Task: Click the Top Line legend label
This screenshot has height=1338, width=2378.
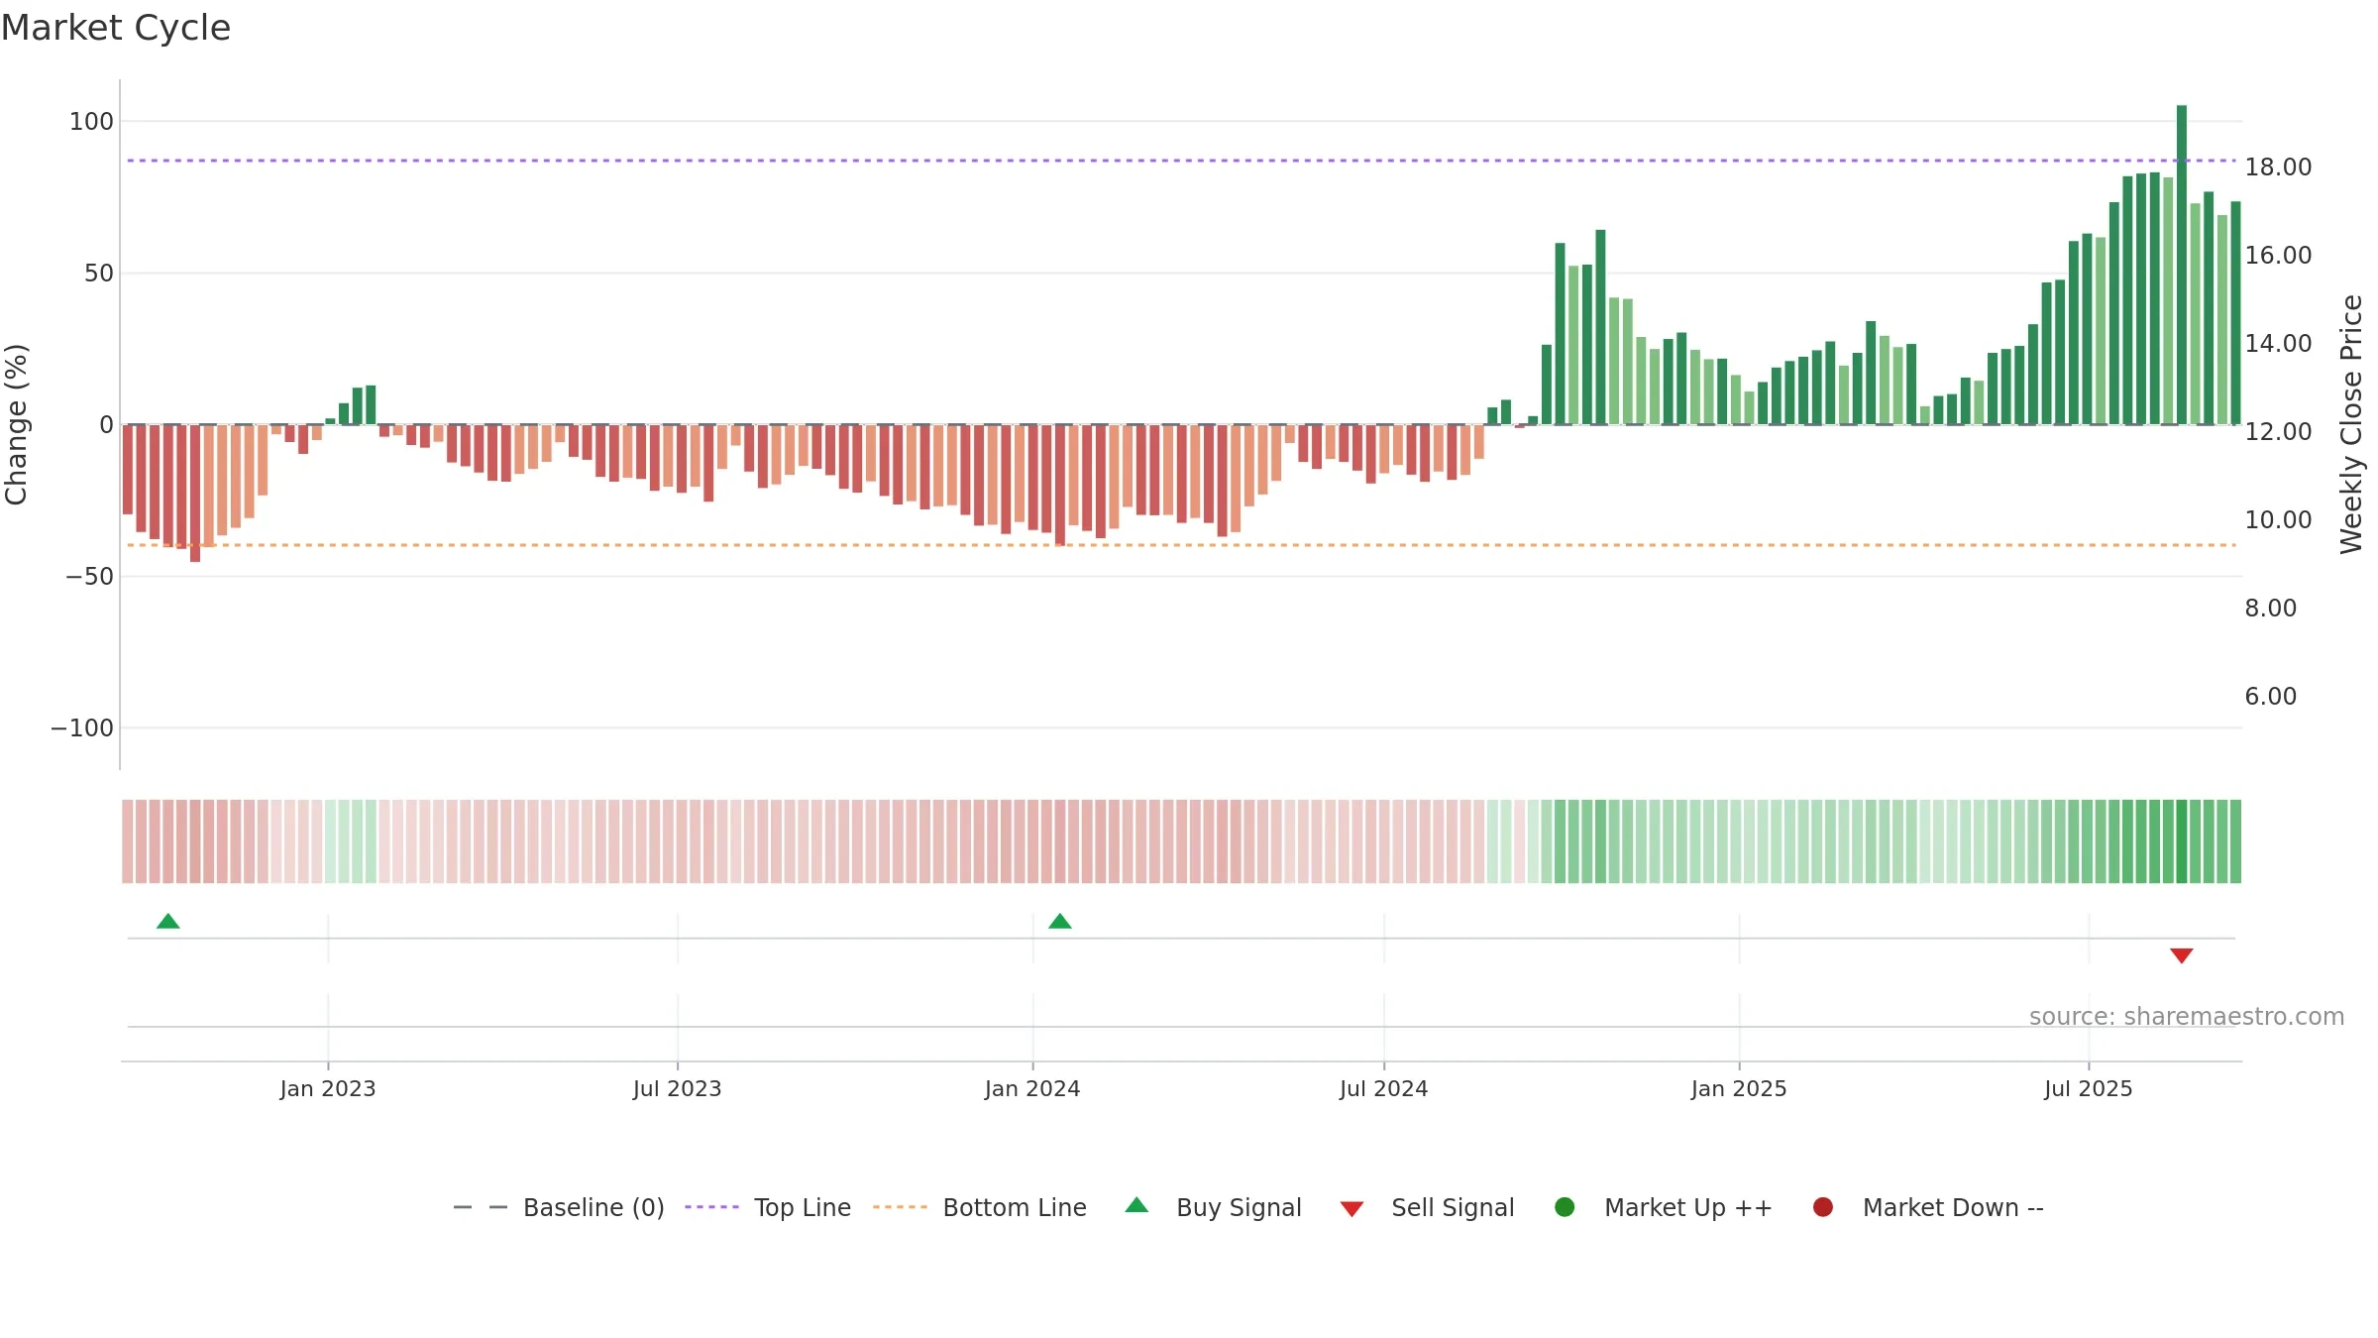Action: [803, 1208]
